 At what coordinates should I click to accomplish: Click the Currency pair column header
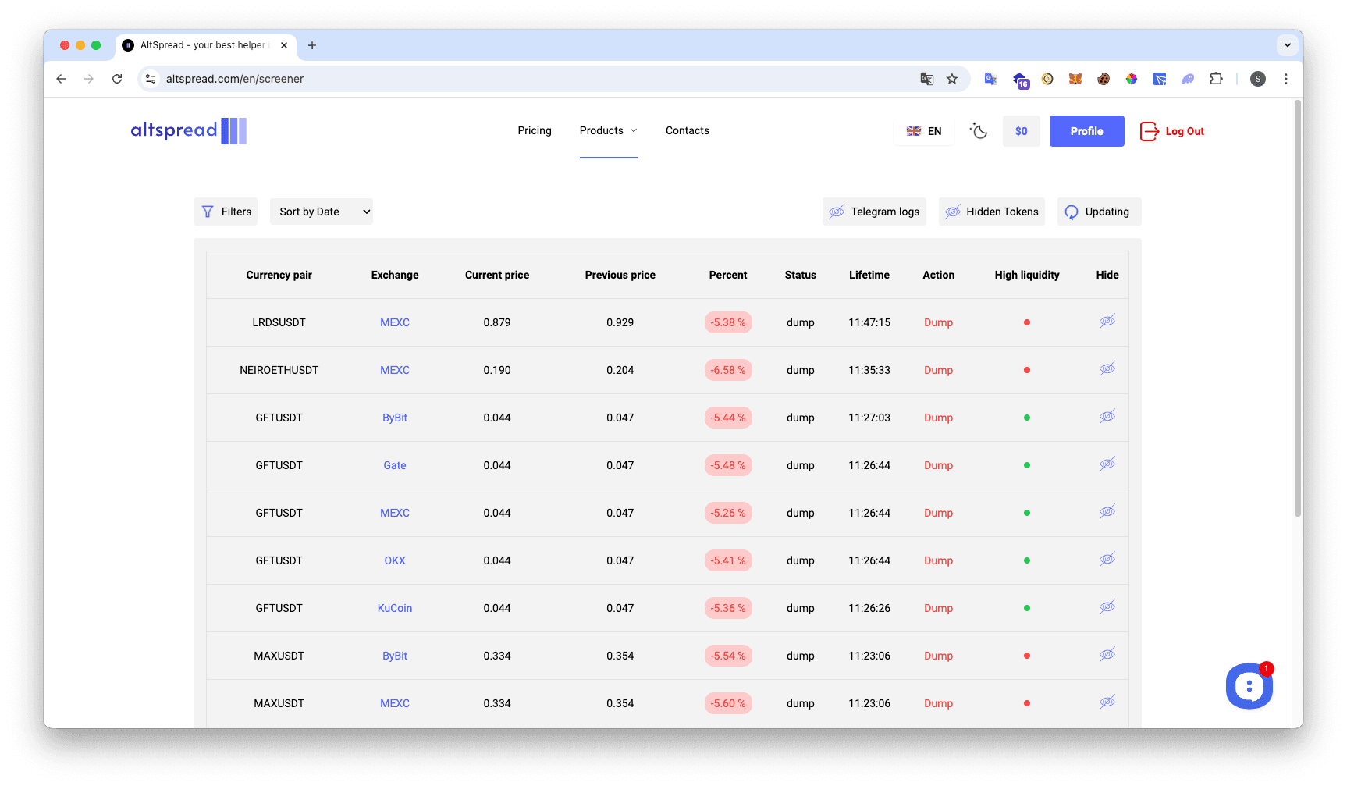[279, 275]
